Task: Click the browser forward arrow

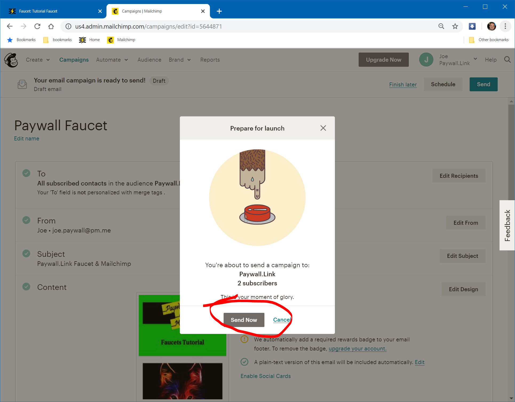Action: tap(23, 26)
